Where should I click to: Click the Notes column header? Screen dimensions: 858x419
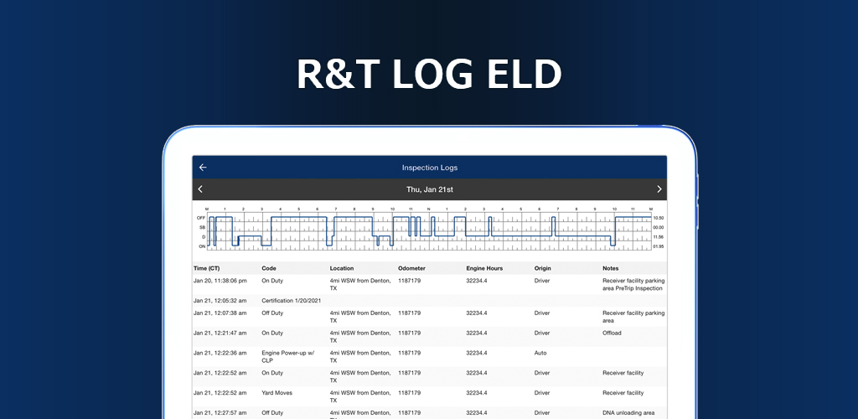[610, 268]
